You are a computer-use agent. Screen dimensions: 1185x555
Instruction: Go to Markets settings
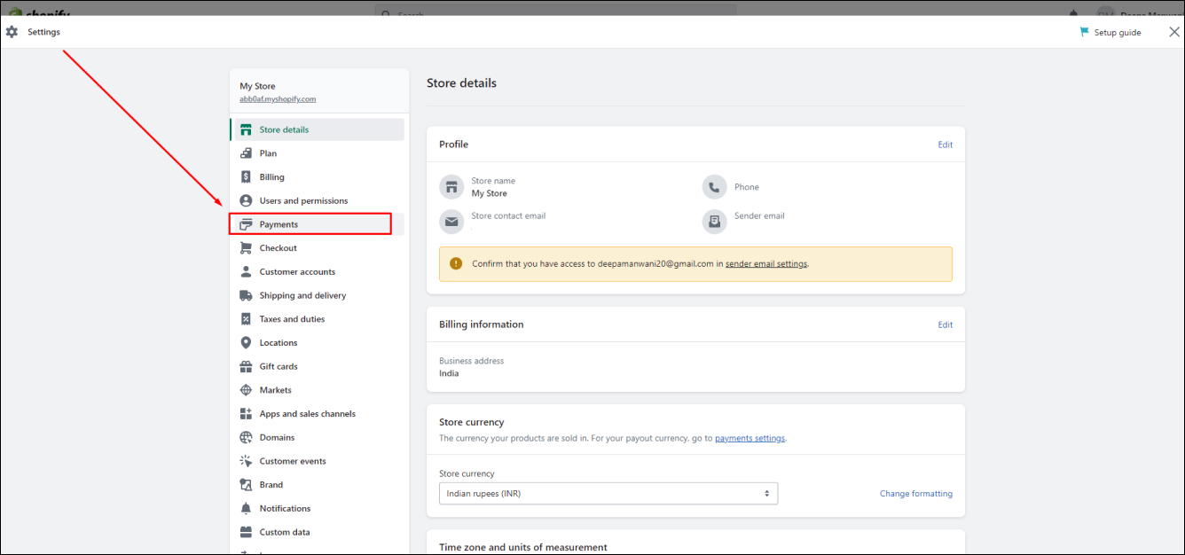(x=318, y=390)
